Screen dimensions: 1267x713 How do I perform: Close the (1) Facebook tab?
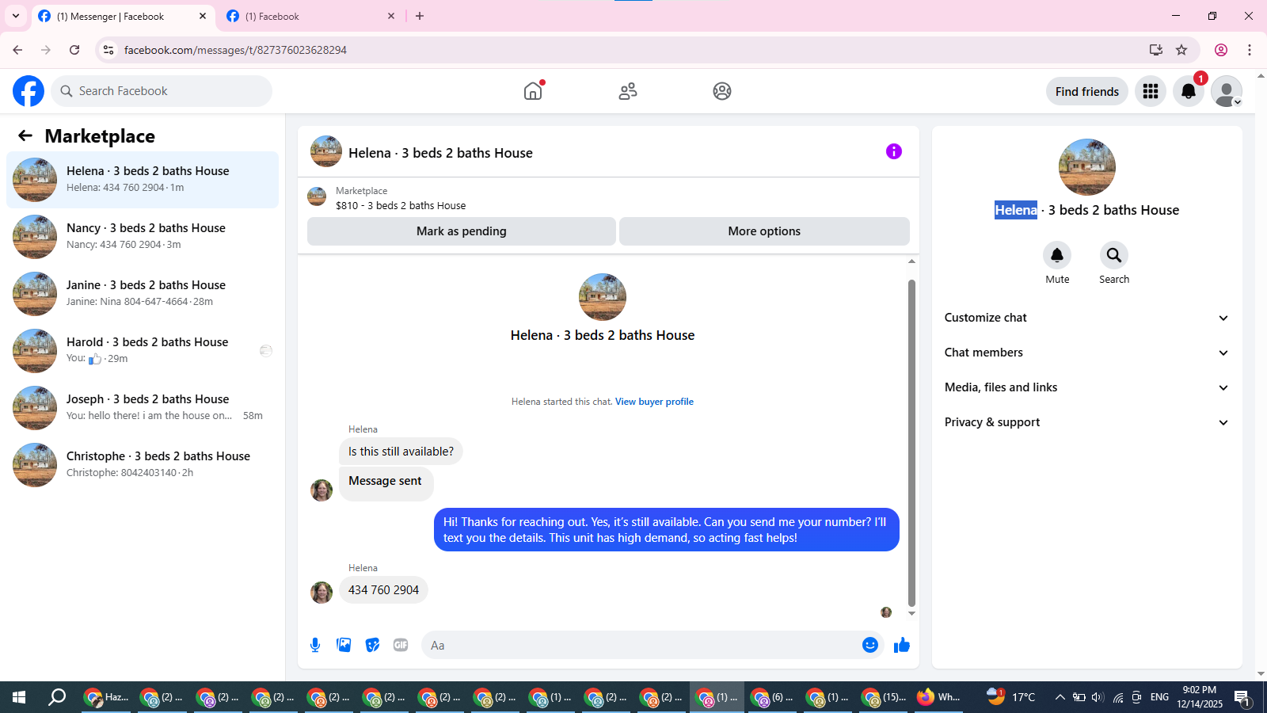391,16
